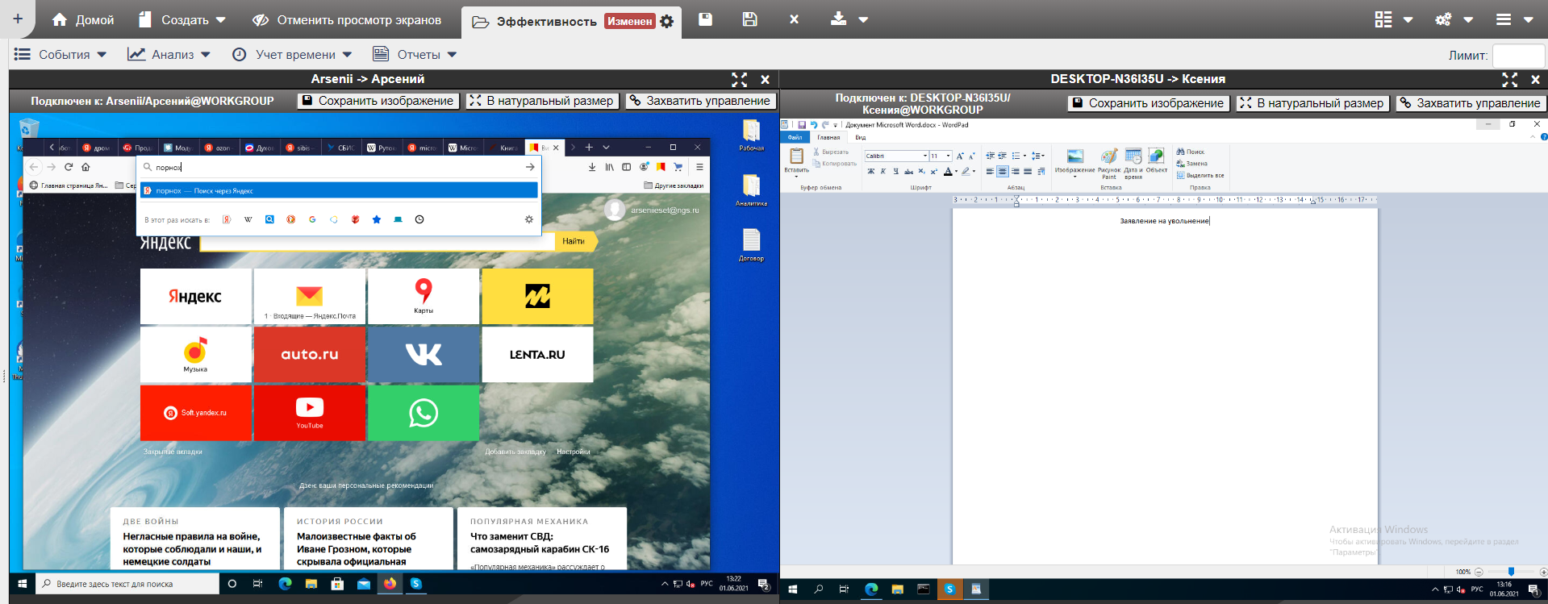Click shrink font icon in WordPad
The image size is (1548, 604).
click(x=971, y=156)
